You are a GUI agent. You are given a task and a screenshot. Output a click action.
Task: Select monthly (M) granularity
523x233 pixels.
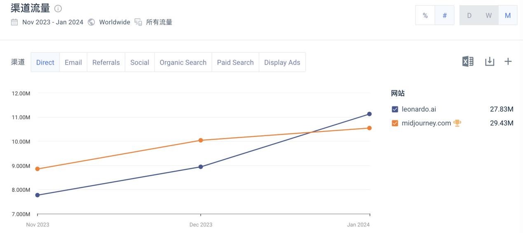(508, 16)
